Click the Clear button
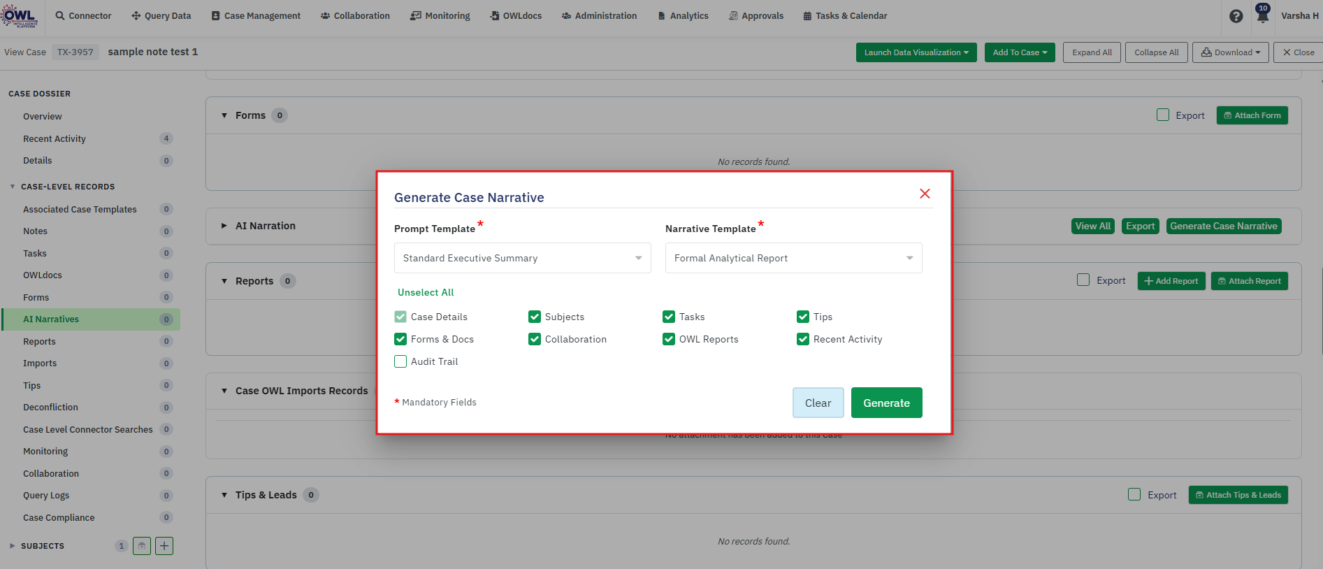This screenshot has width=1323, height=569. pos(818,403)
